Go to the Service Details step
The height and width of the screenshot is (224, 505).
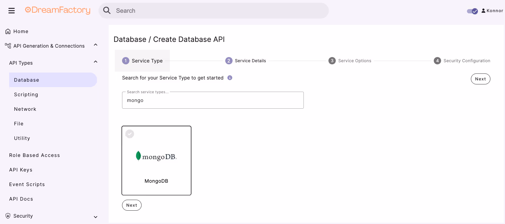(x=245, y=61)
